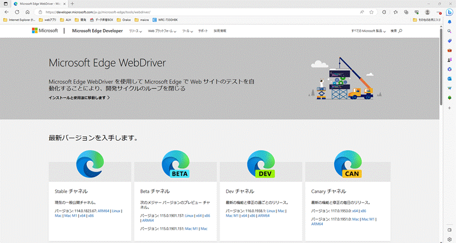
Task: Download Stable channel Mac M1 driver
Action: pyautogui.click(x=70, y=216)
